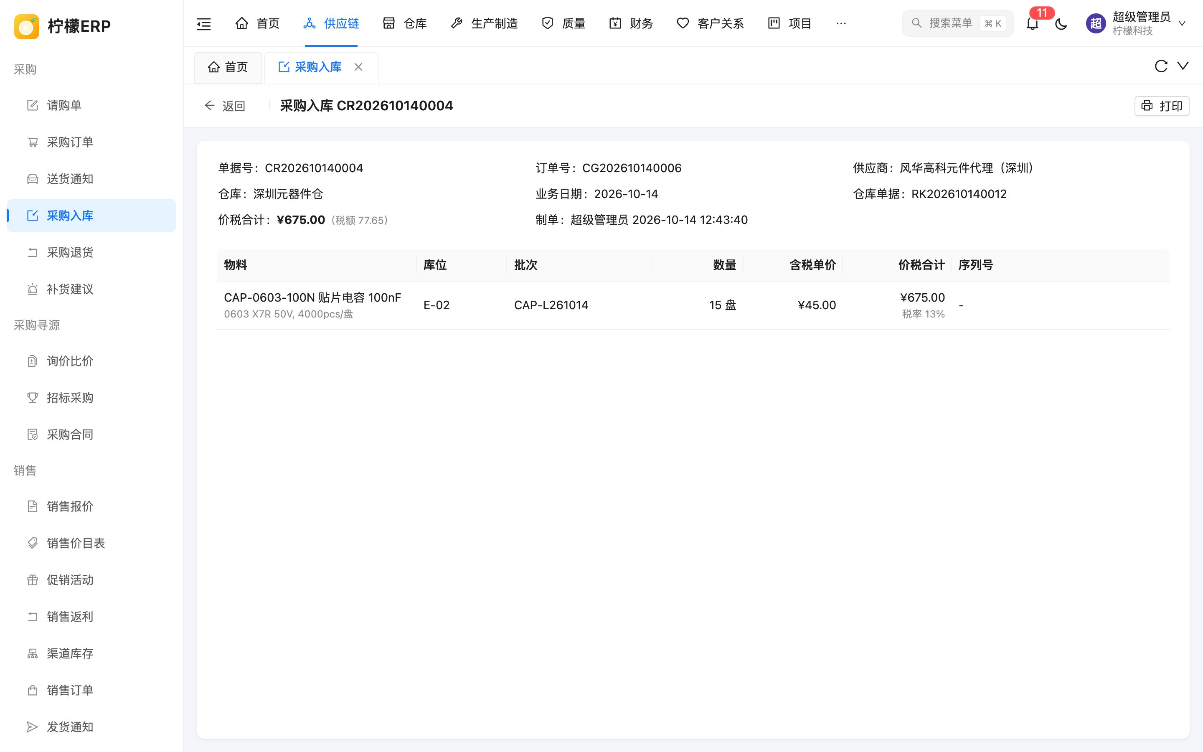1203x752 pixels.
Task: Open 销售报价 in the sidebar
Action: pos(91,506)
